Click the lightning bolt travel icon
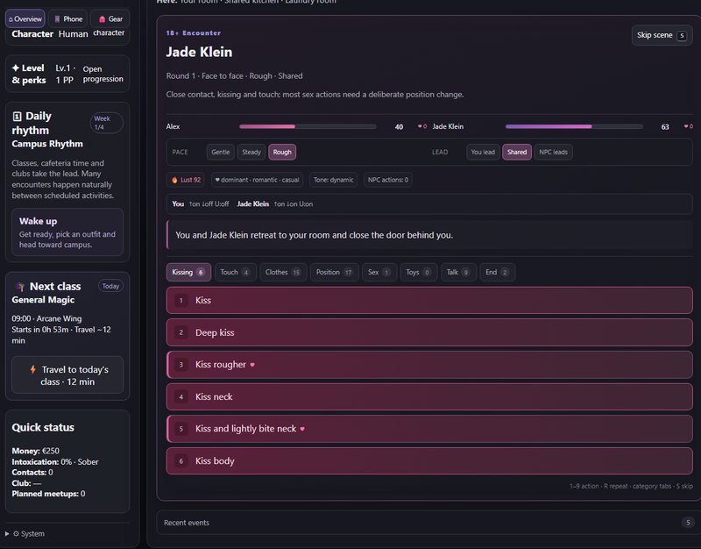This screenshot has width=701, height=549. click(32, 369)
